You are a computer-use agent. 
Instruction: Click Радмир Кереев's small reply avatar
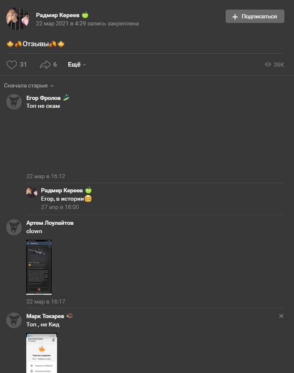[x=32, y=192]
